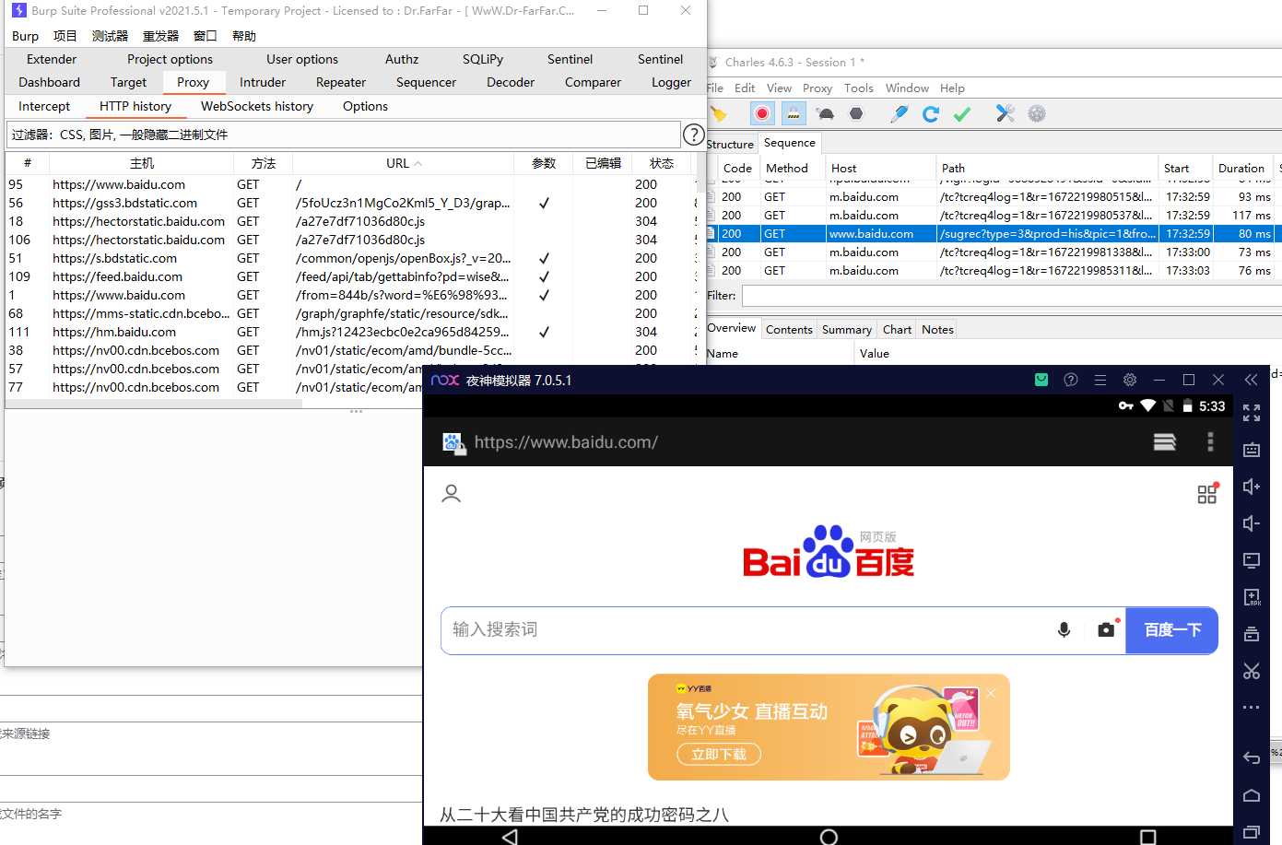Enable throttling with the turtle icon
1282x845 pixels.
point(825,113)
